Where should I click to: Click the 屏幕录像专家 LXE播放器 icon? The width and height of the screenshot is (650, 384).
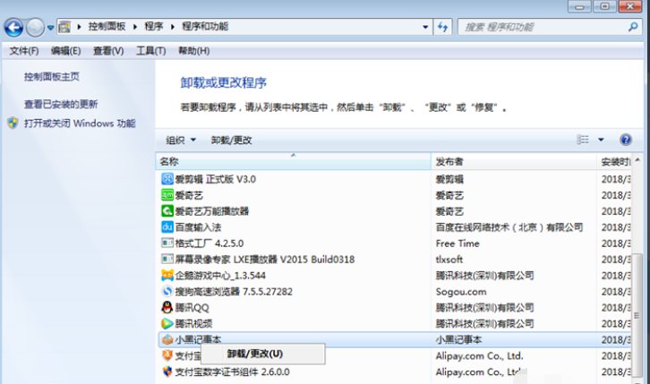click(x=167, y=260)
